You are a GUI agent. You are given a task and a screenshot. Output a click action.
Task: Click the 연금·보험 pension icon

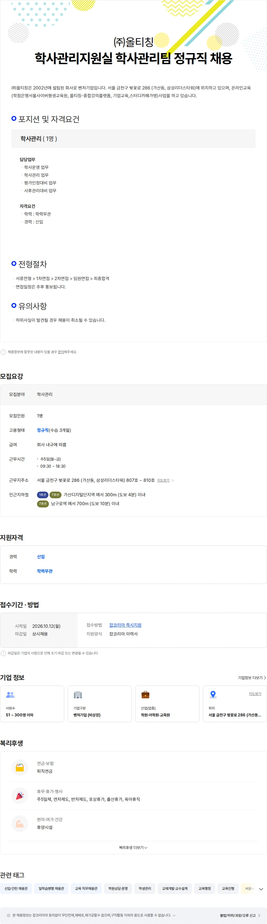pyautogui.click(x=20, y=767)
